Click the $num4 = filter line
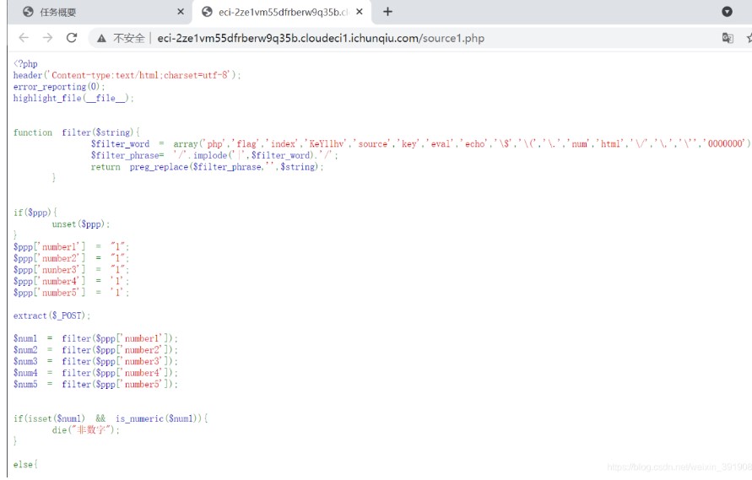The height and width of the screenshot is (480, 752). (x=95, y=373)
